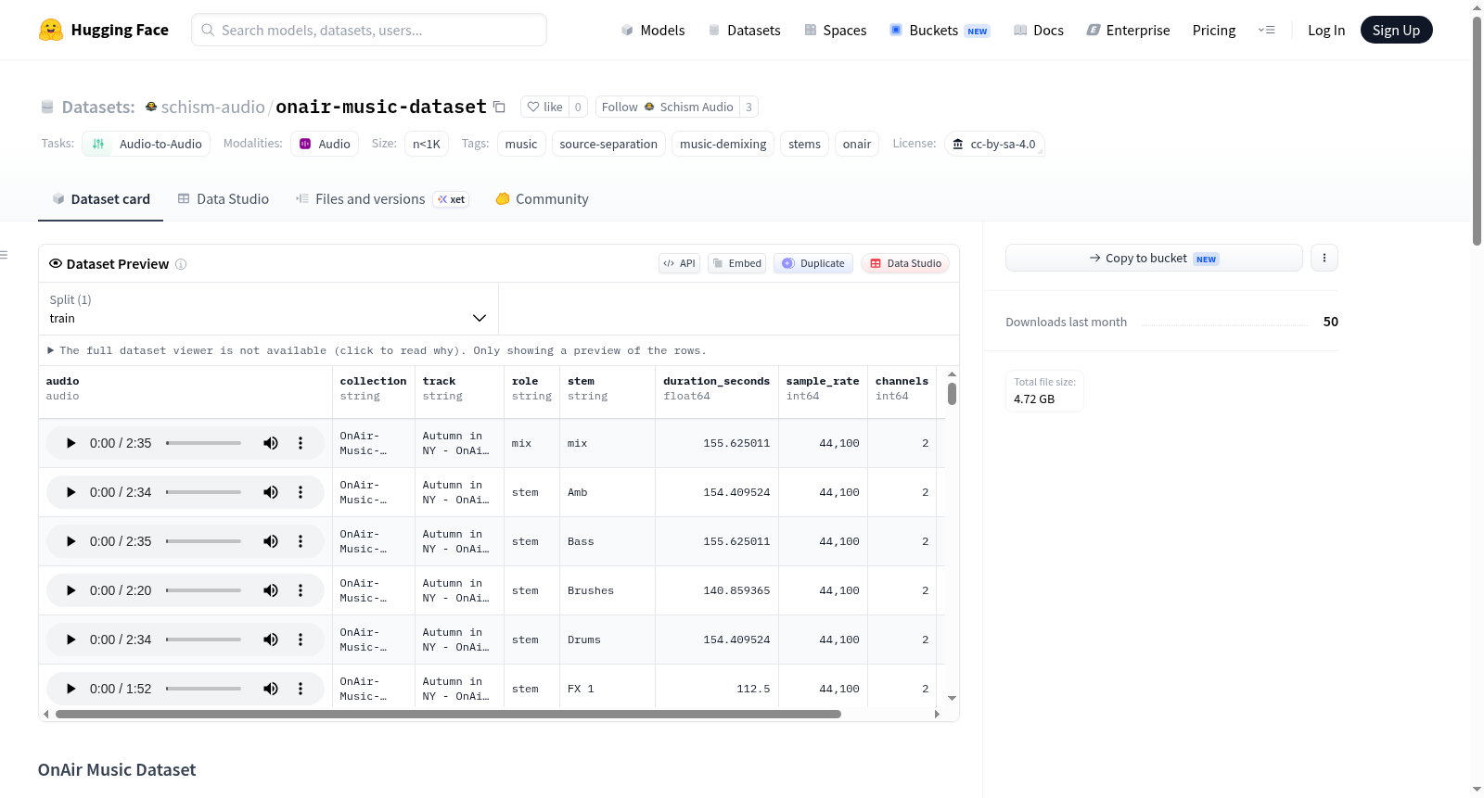
Task: Seek within the Bass audio progress bar
Action: (203, 541)
